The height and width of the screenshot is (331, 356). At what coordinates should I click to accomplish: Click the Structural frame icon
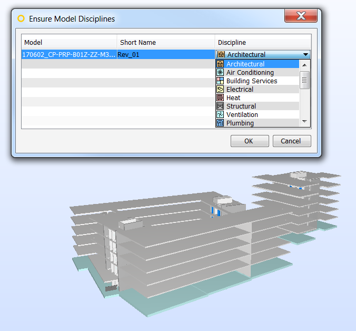pos(220,106)
